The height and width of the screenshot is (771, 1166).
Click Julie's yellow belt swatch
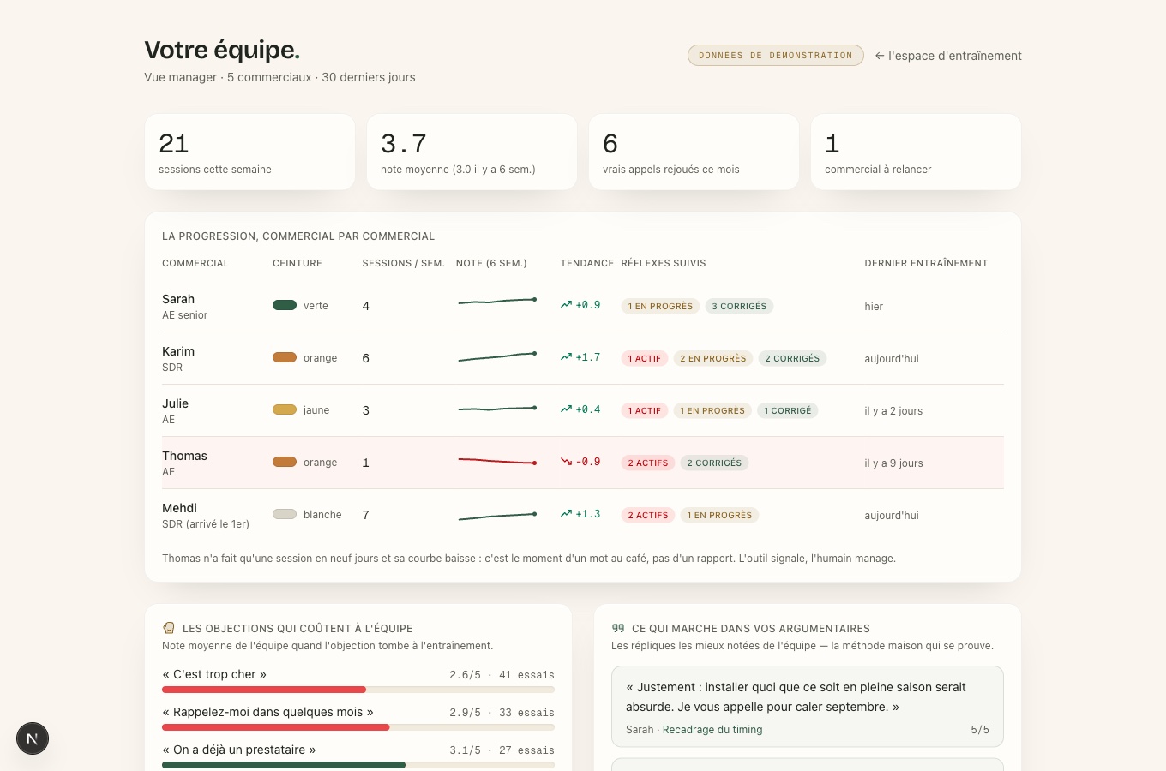[285, 409]
